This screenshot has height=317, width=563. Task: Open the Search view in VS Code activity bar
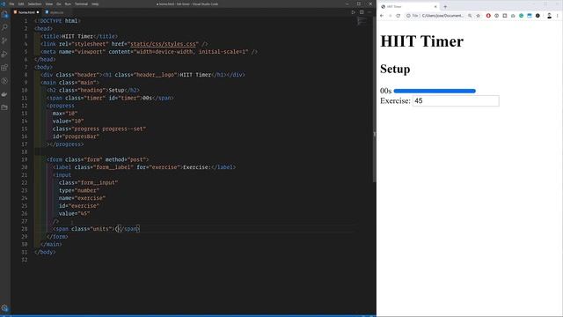tap(4, 27)
